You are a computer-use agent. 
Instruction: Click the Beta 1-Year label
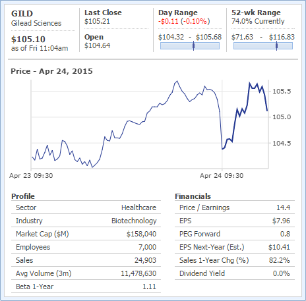(35, 287)
